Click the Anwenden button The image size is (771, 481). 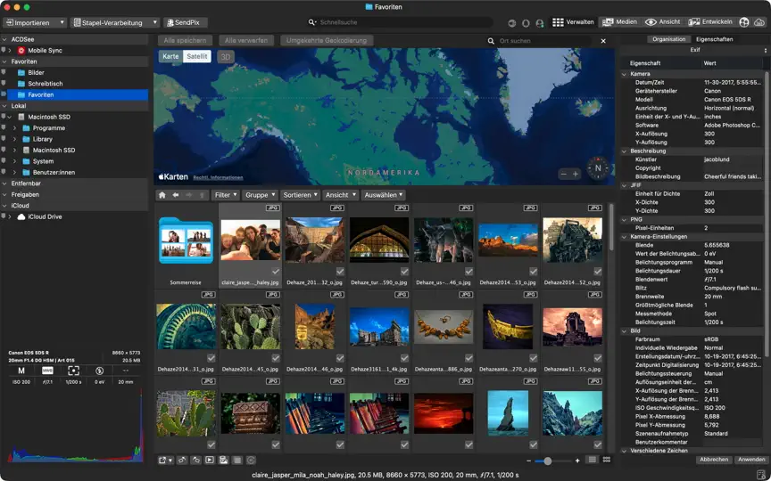click(751, 460)
